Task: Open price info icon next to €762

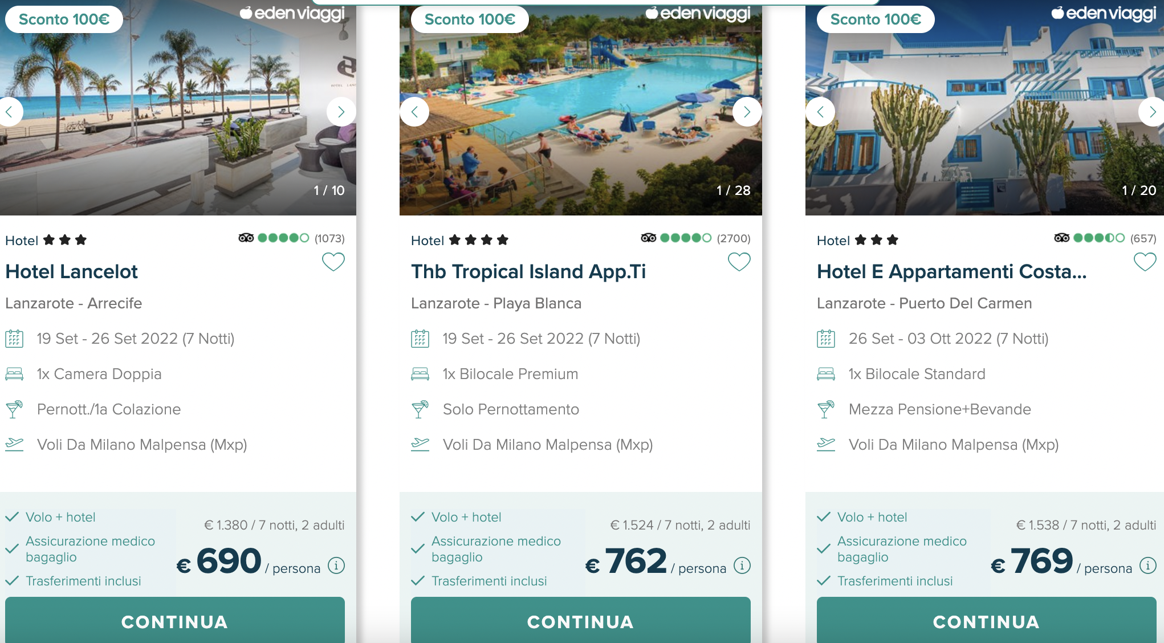Action: tap(742, 565)
